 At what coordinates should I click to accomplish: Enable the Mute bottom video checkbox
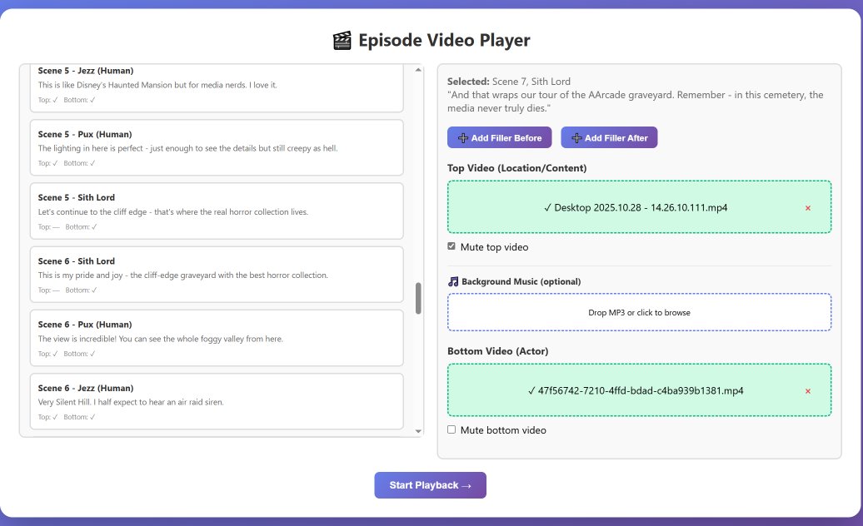451,429
